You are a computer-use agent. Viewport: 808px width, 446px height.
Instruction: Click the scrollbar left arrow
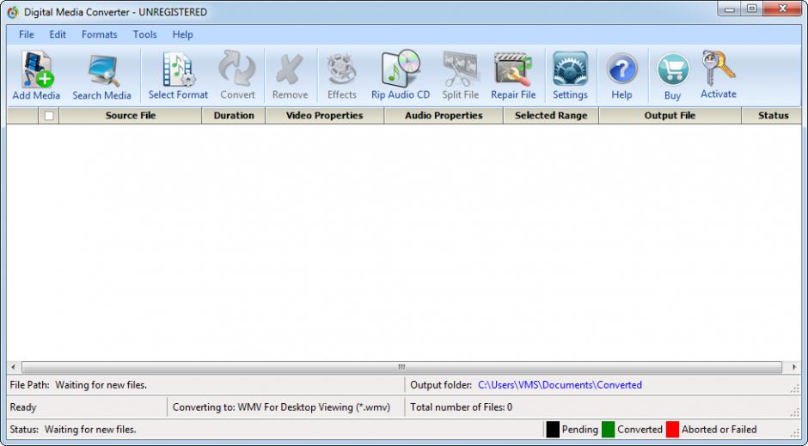[x=14, y=367]
